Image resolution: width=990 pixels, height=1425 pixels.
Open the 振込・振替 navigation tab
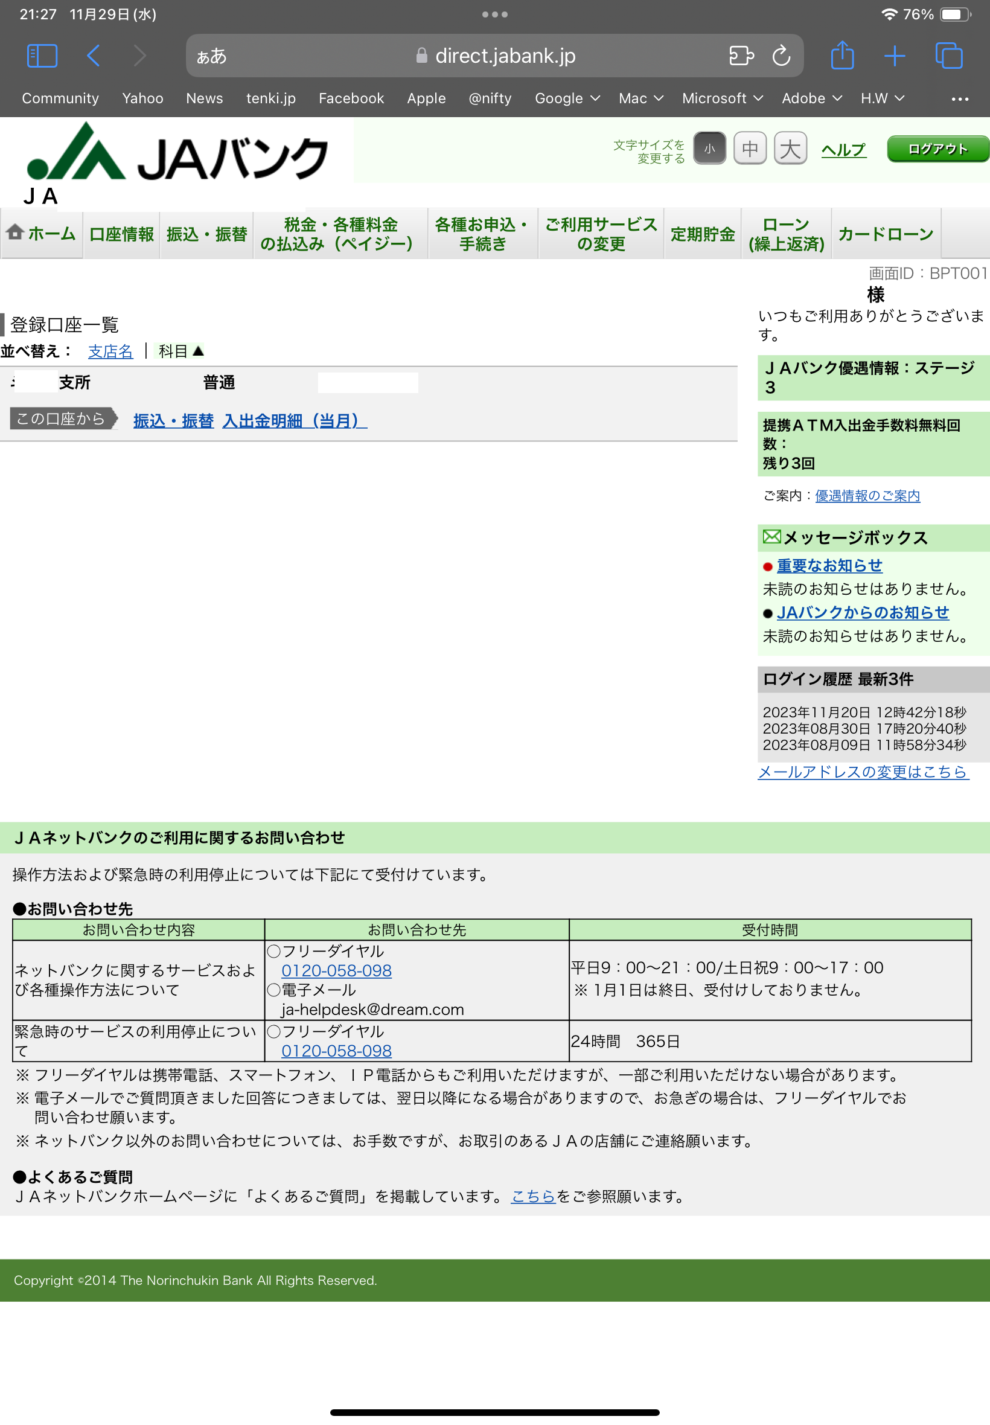point(206,233)
